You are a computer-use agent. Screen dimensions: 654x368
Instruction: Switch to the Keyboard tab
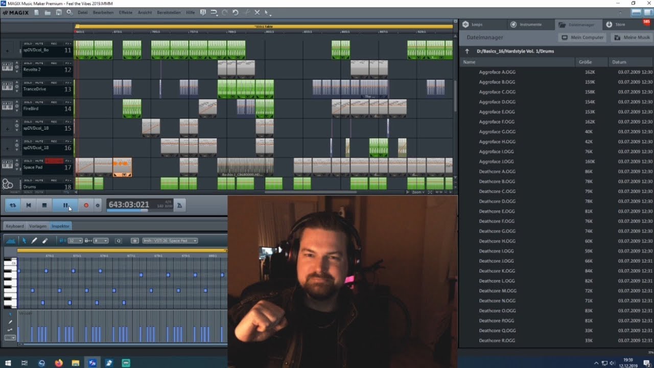pyautogui.click(x=15, y=226)
